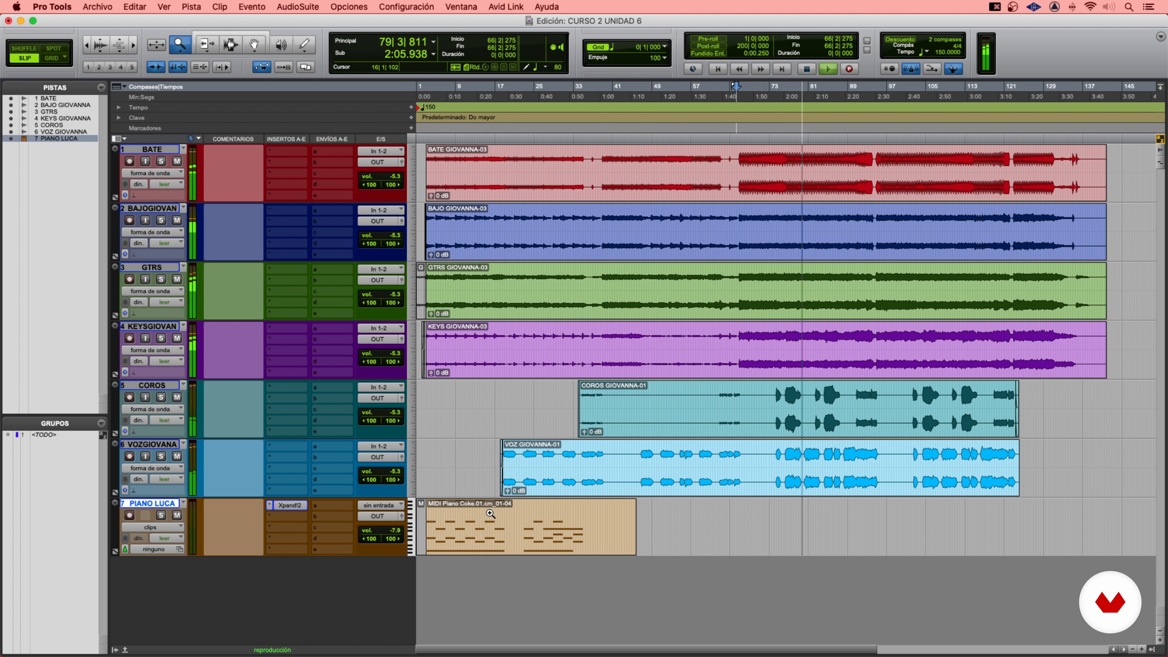Click the Online status button in transport
Viewport: 1168px width, 657px height.
point(693,69)
